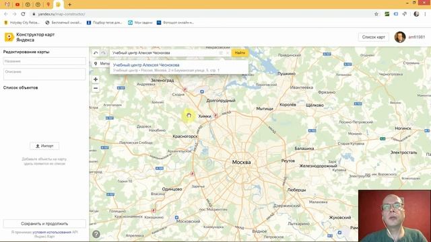Click the Ногинск label on map
The image size is (431, 242).
click(403, 128)
